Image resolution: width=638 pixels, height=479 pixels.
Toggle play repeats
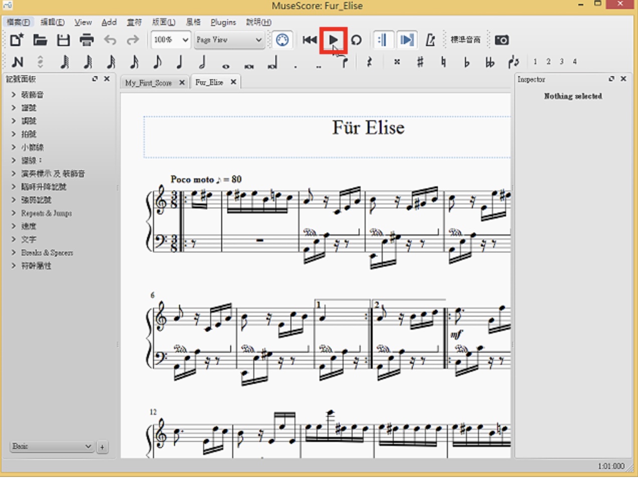point(383,40)
